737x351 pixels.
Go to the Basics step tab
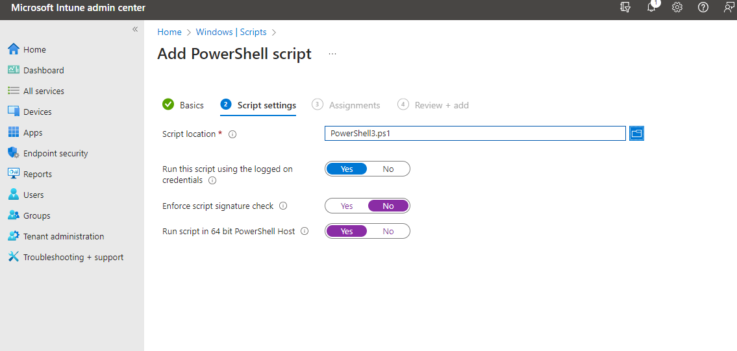click(183, 105)
